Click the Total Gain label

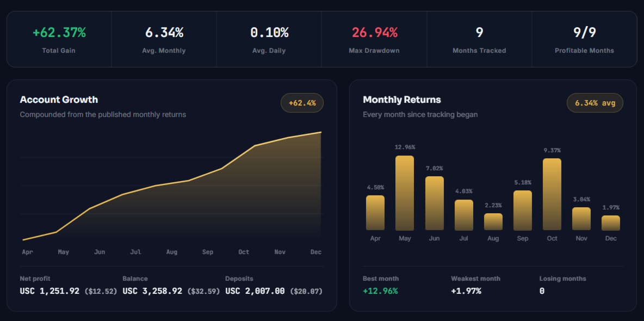coord(59,51)
